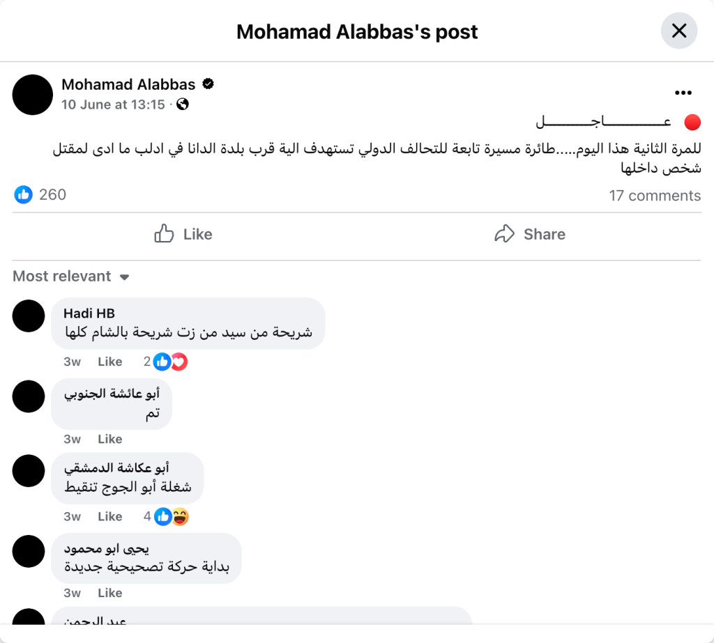Click the red breaking-news circle emoji
The height and width of the screenshot is (643, 714).
point(692,123)
